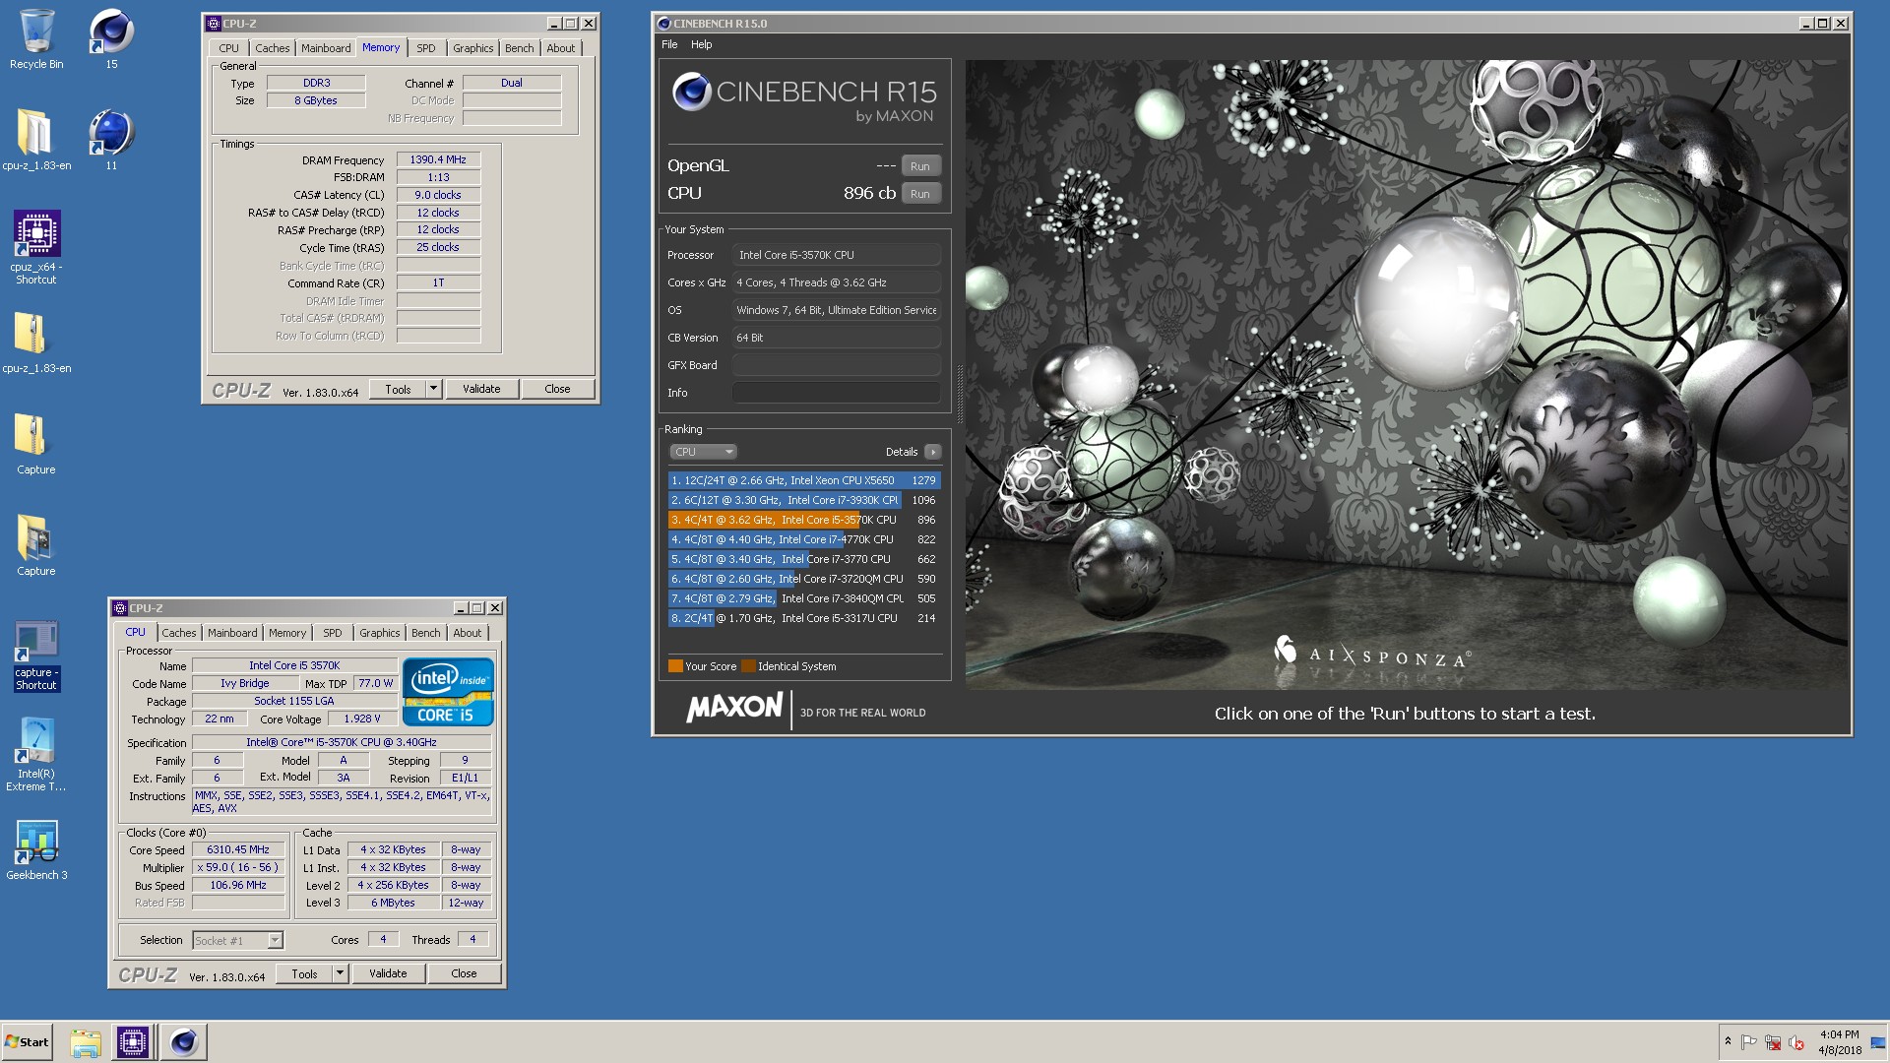Select i5-3317U ranking entry
The height and width of the screenshot is (1063, 1890).
[804, 618]
